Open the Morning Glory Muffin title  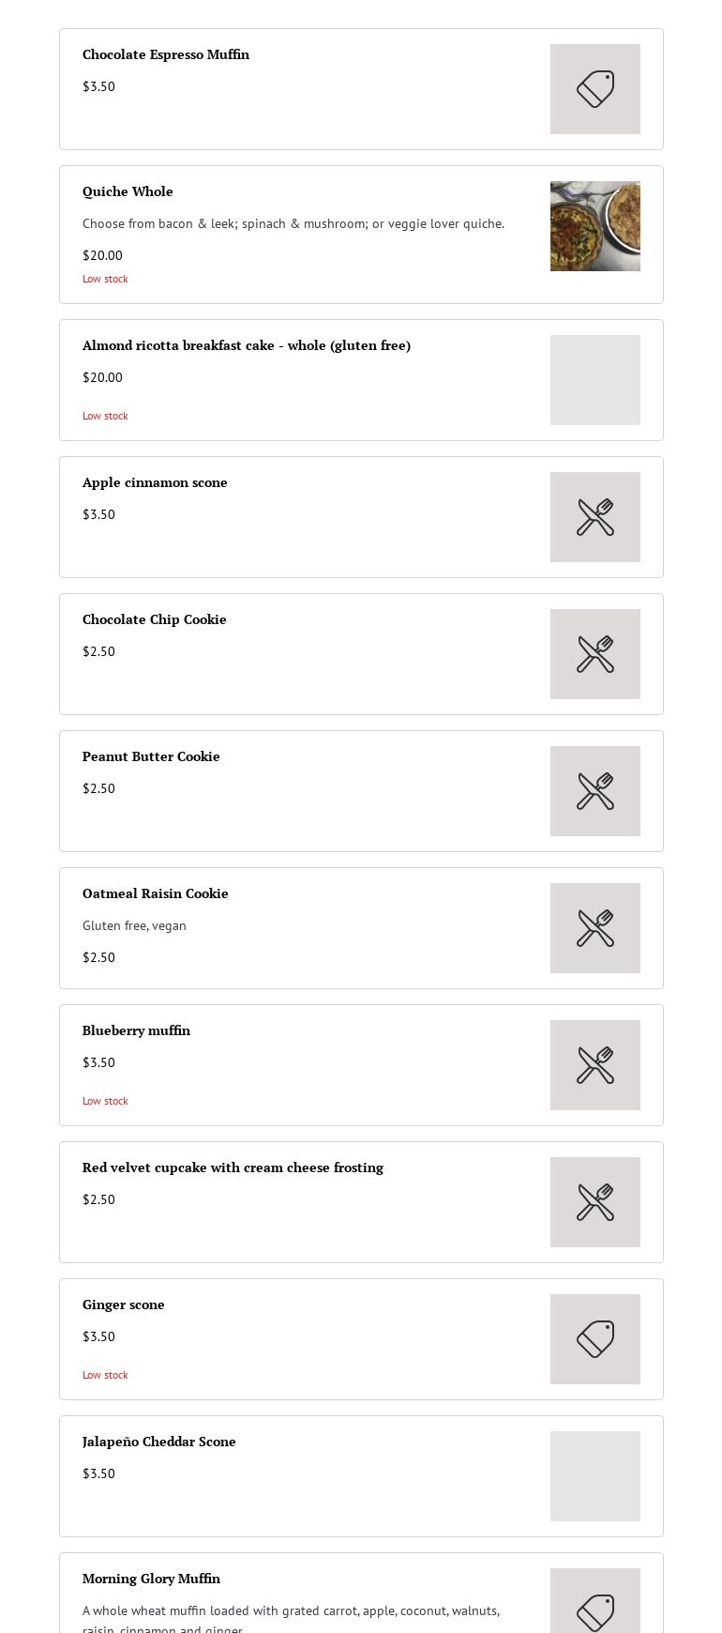[151, 1579]
